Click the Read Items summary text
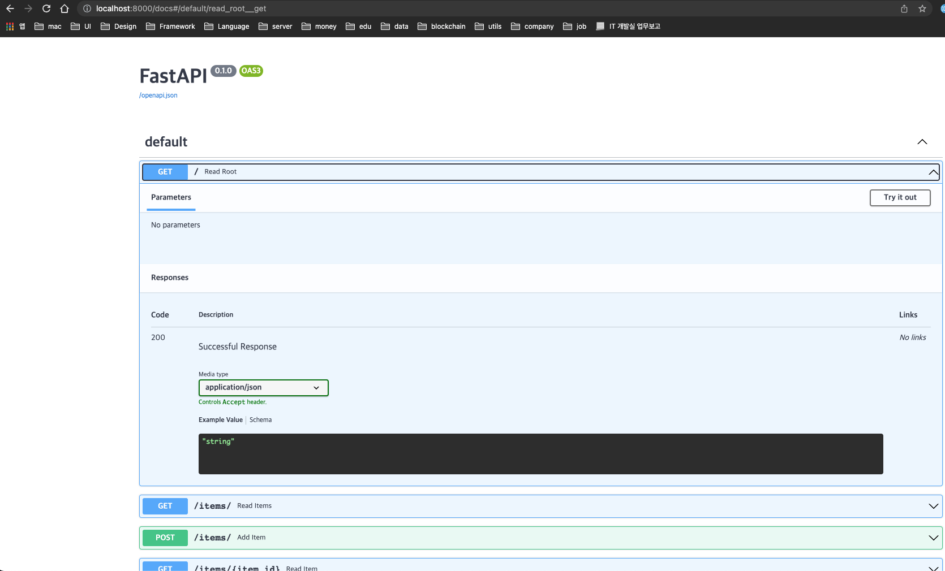 (x=254, y=506)
